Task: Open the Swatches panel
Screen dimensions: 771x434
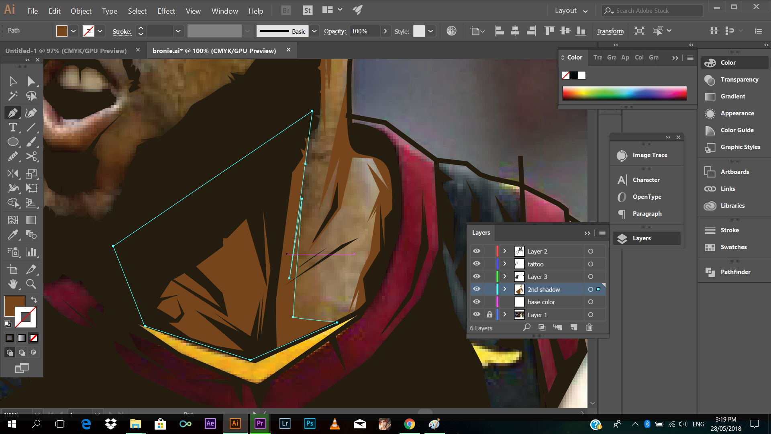Action: pos(734,247)
